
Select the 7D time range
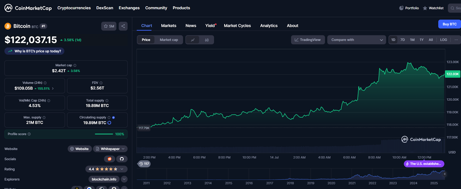tap(403, 40)
